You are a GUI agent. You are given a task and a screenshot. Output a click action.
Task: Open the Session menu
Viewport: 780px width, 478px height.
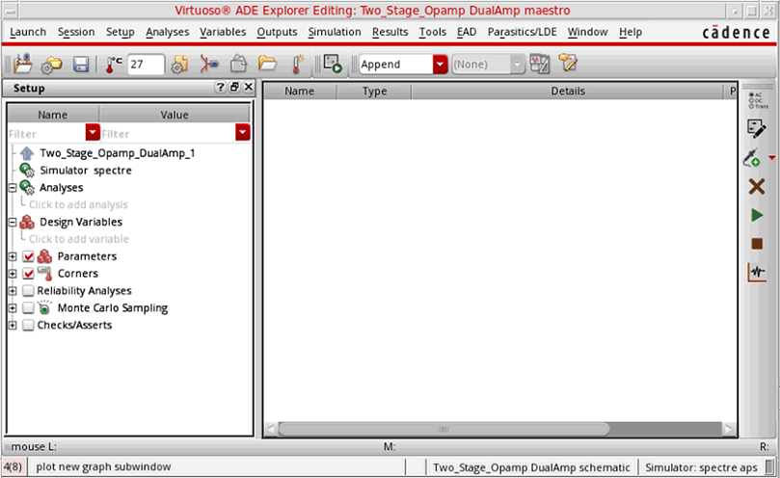pos(76,32)
